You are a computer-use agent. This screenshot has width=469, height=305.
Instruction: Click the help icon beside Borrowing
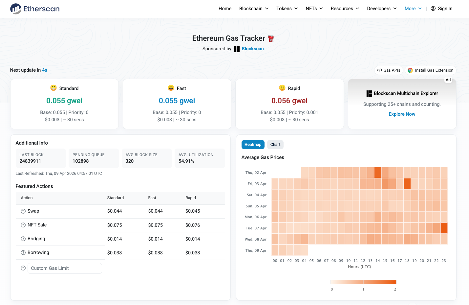tap(23, 253)
